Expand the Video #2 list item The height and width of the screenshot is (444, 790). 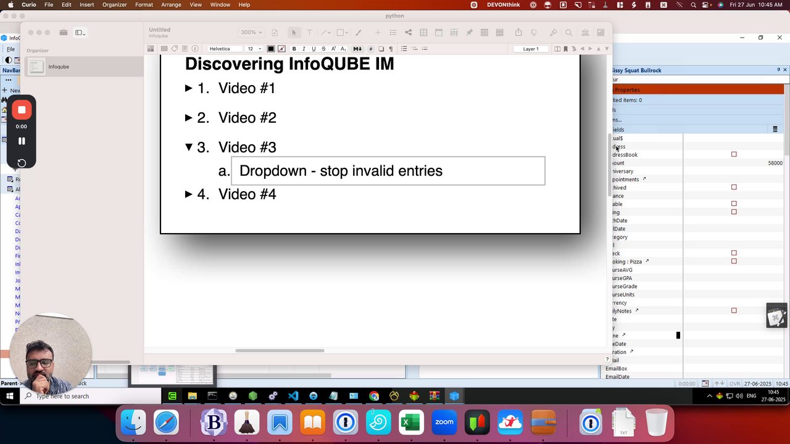pyautogui.click(x=189, y=118)
